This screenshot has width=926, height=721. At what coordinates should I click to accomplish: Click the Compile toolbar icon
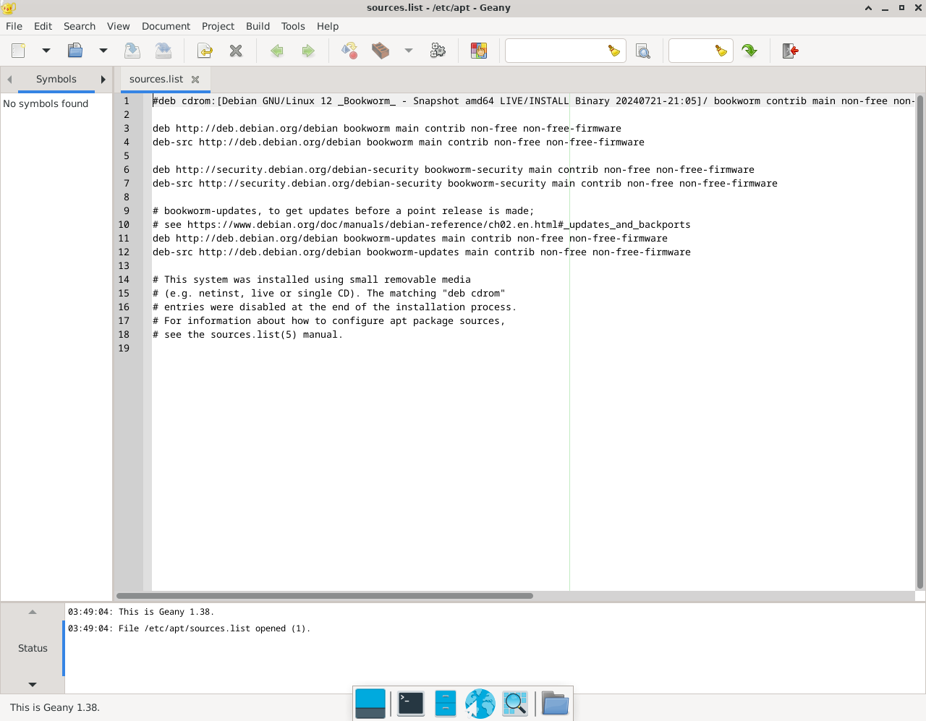click(x=349, y=51)
